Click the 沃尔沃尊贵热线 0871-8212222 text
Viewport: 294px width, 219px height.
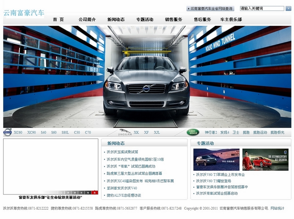[26, 208]
